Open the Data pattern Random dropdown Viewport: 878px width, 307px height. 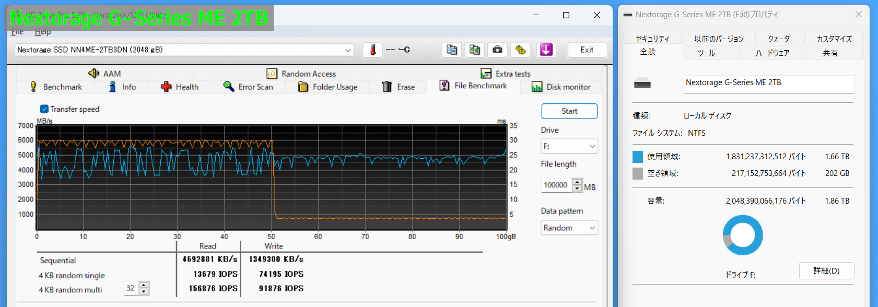pyautogui.click(x=569, y=228)
